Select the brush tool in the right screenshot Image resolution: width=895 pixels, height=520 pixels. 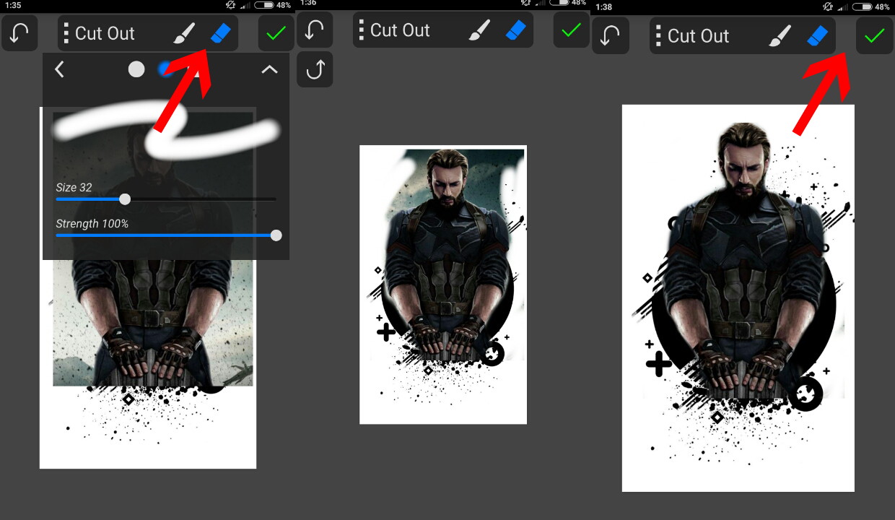pos(777,36)
